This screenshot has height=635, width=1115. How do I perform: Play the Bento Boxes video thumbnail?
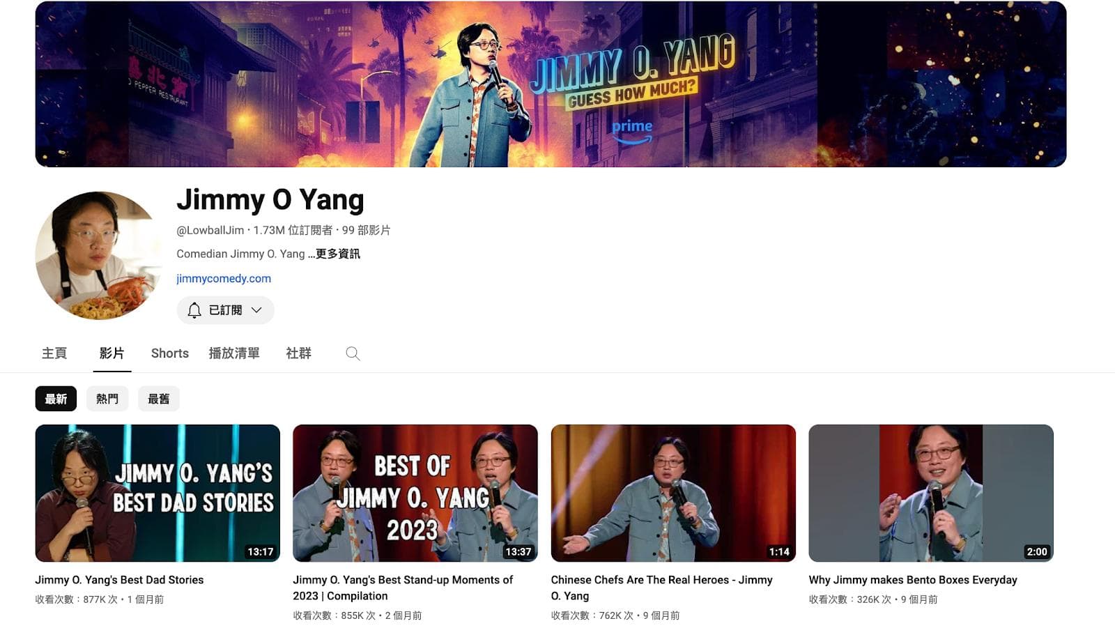[931, 494]
